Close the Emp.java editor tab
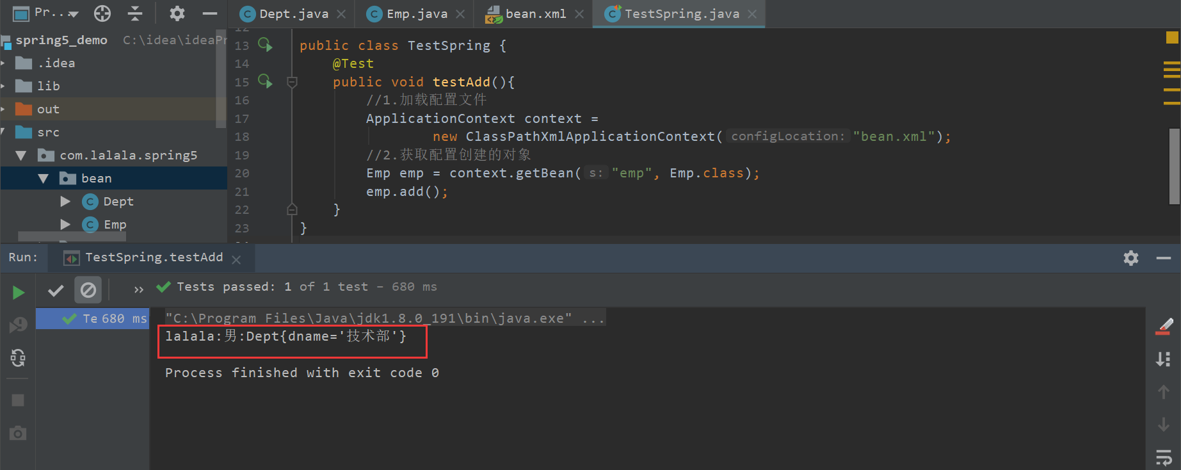Image resolution: width=1181 pixels, height=470 pixels. tap(460, 14)
